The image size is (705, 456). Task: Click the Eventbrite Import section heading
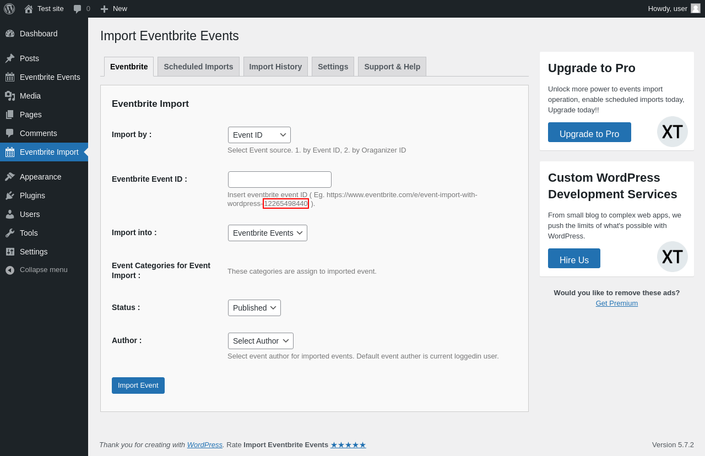coord(150,104)
